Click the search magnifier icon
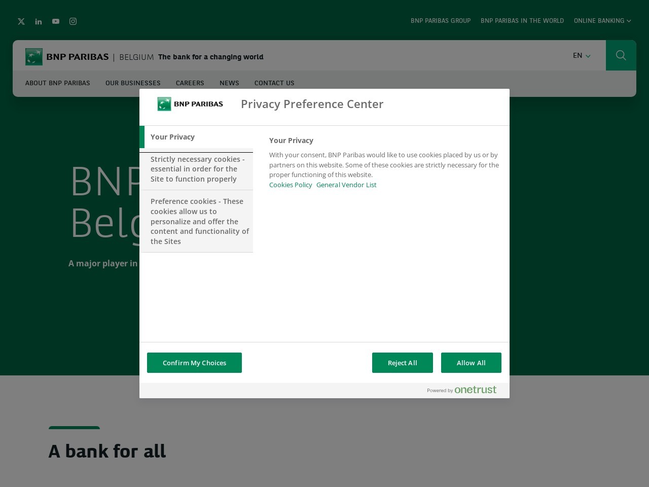 pyautogui.click(x=621, y=55)
